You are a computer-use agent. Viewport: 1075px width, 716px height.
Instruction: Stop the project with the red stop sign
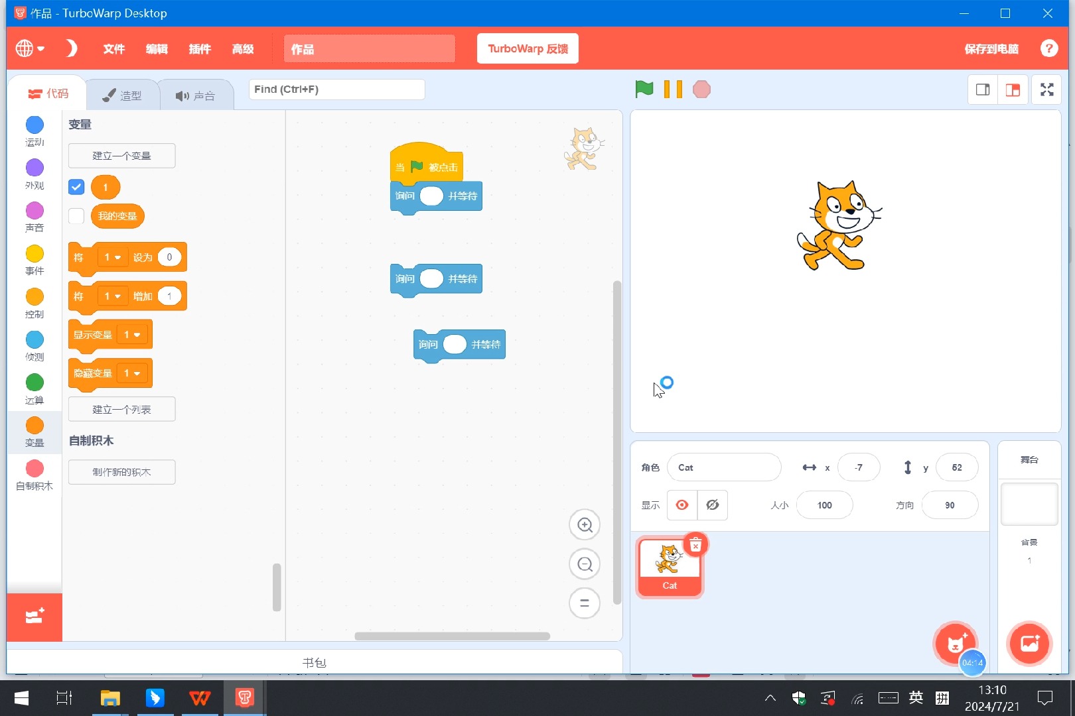[x=701, y=89]
